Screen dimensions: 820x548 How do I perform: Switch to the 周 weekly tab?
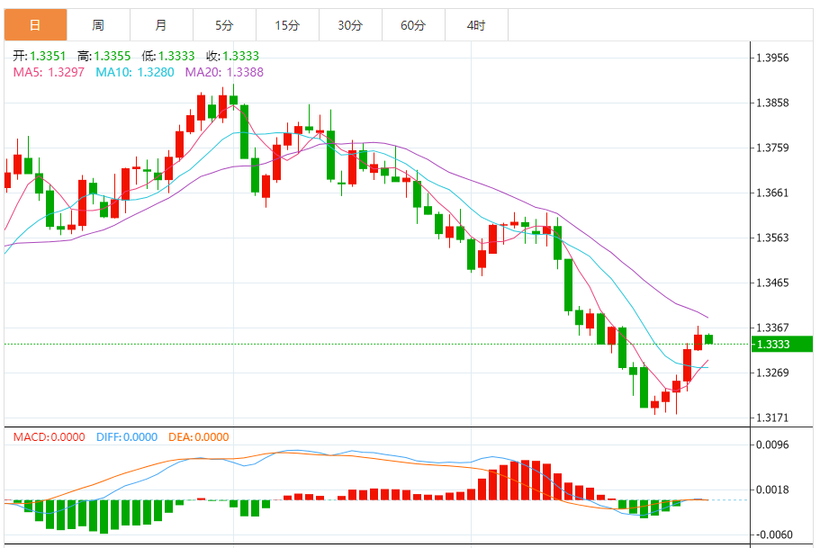pos(98,25)
